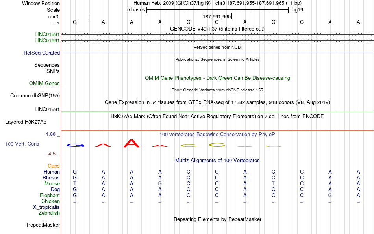The width and height of the screenshot is (374, 234).
Task: Click the green LINC01991 GTEx expression bar
Action: (217, 112)
